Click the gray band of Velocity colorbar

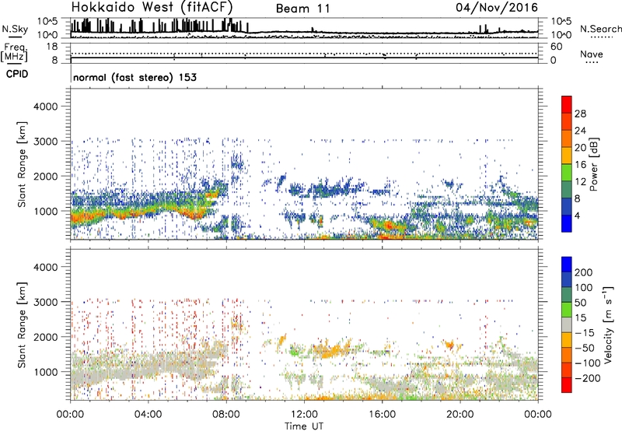pyautogui.click(x=567, y=325)
